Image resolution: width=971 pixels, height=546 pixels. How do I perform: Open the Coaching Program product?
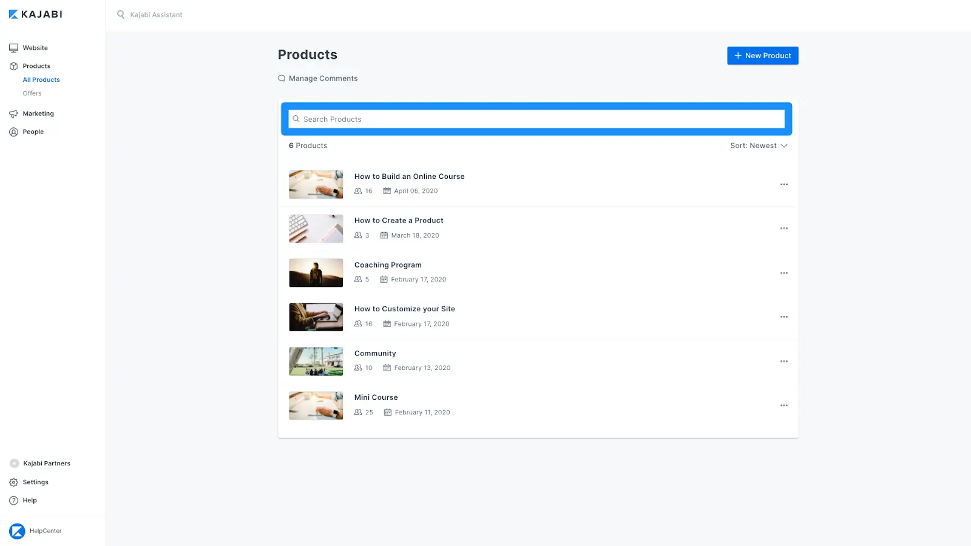coord(388,265)
